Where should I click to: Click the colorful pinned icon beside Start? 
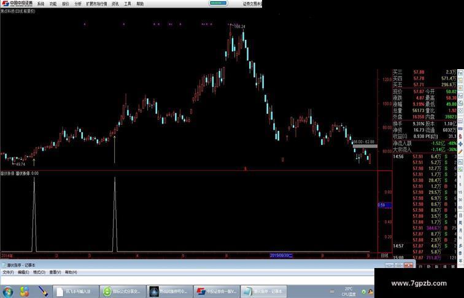[25, 291]
